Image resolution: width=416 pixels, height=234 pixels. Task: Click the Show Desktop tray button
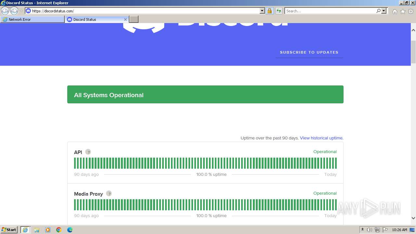(x=412, y=230)
